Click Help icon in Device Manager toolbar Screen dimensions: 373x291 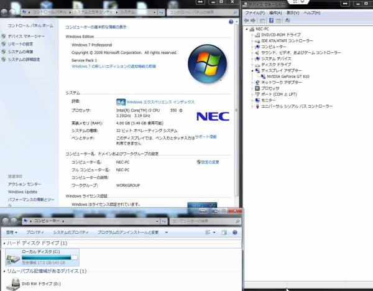[271, 21]
